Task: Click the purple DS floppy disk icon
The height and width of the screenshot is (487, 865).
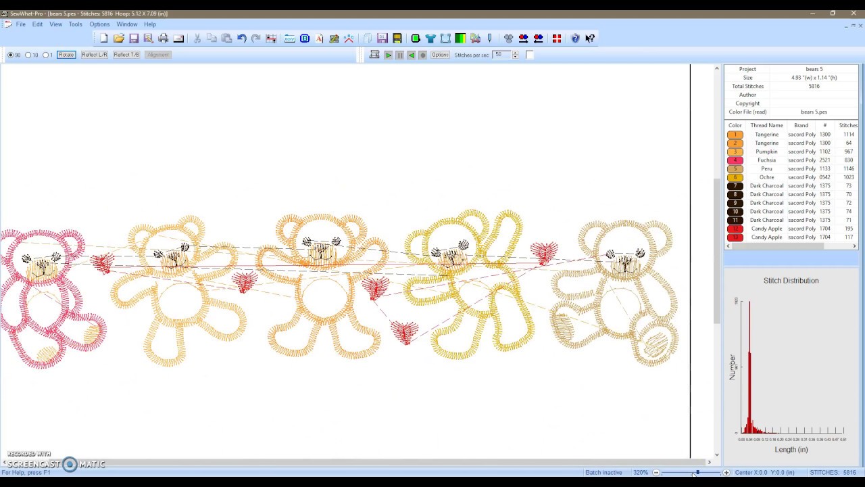Action: [382, 39]
